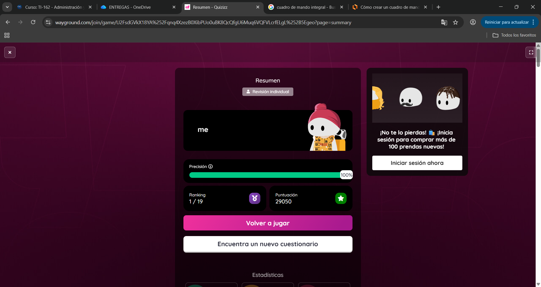Open Todos los favoritos folder

pos(514,35)
